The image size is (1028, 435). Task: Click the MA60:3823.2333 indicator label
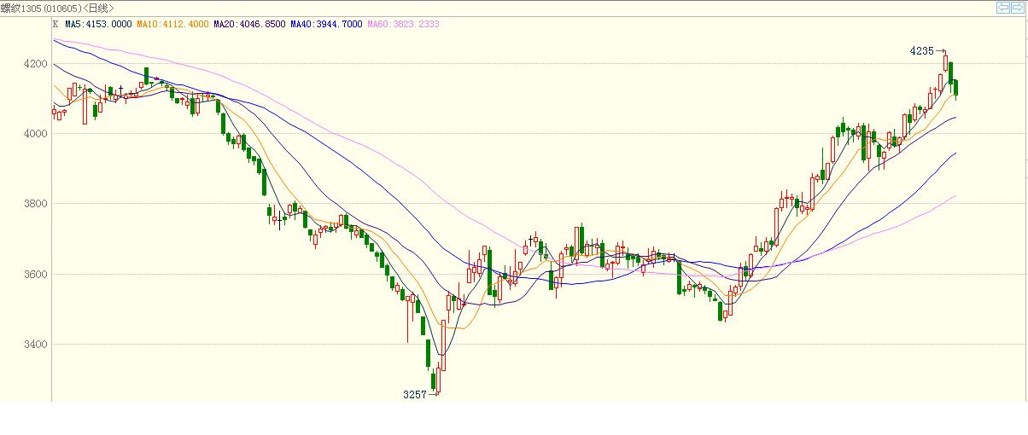point(403,24)
